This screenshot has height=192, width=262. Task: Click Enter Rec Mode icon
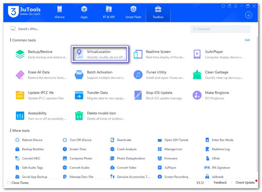point(207,140)
